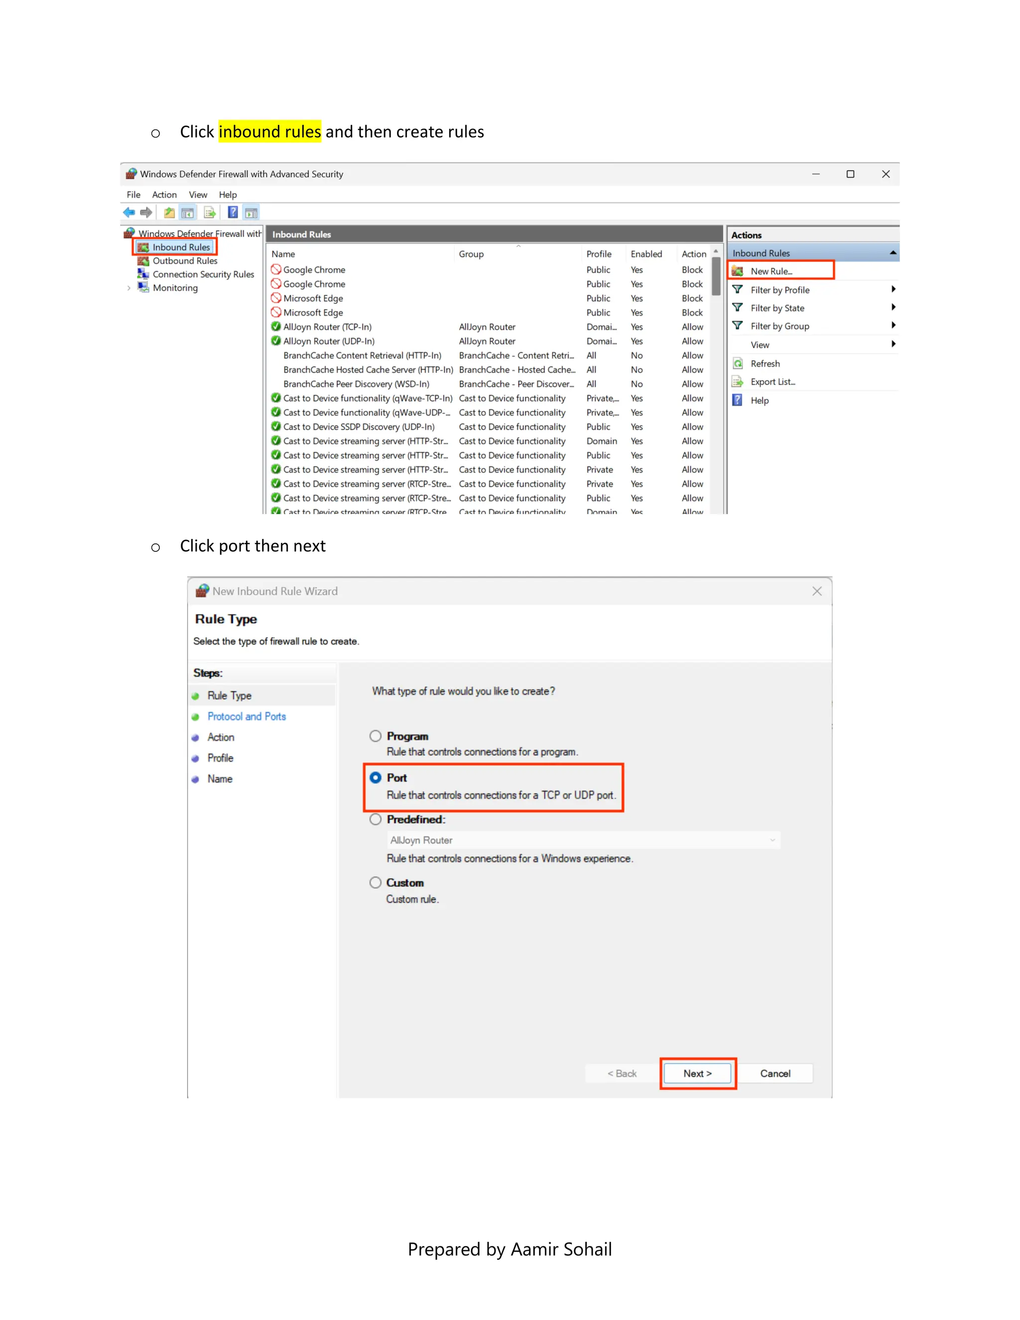
Task: Collapse the Inbound Rules actions section
Action: coord(893,253)
